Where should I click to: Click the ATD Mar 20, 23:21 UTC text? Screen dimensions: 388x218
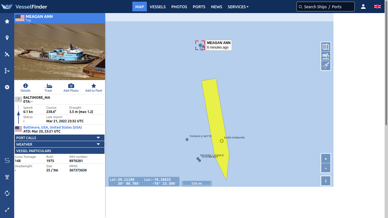[42, 131]
